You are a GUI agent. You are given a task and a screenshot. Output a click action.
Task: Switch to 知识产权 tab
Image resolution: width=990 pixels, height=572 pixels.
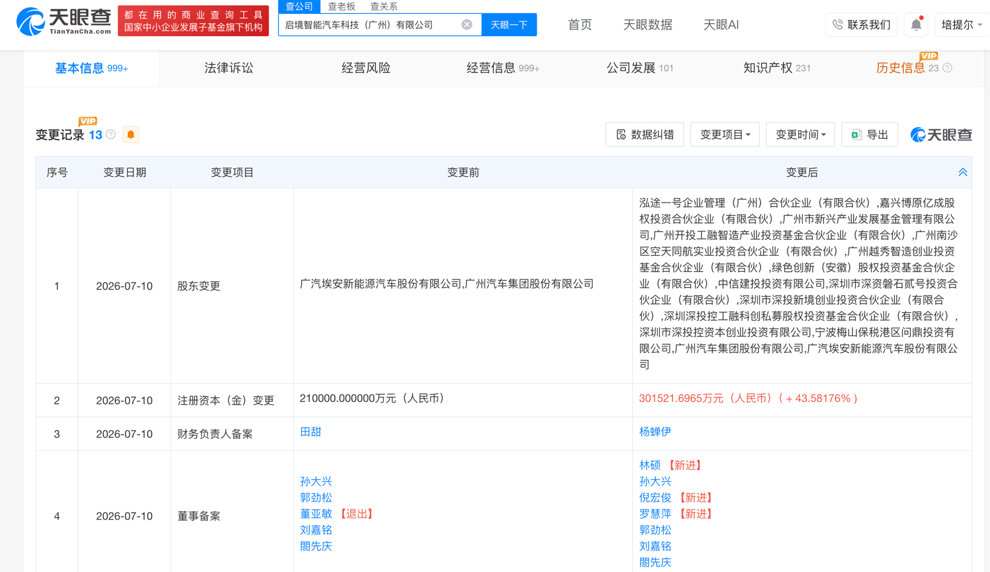tap(777, 68)
